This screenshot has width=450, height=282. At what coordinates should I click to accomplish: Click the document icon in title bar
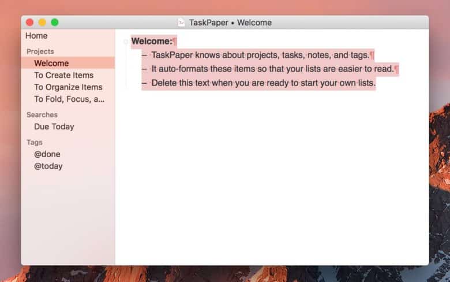click(x=181, y=23)
